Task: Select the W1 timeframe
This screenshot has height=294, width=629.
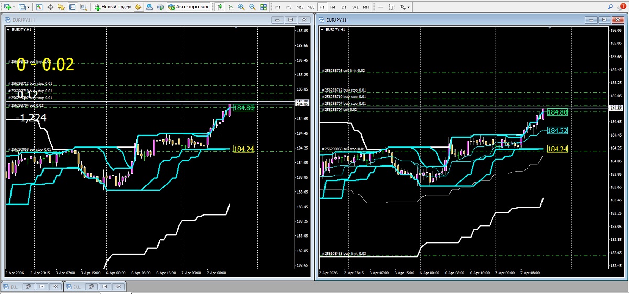Action: 355,7
